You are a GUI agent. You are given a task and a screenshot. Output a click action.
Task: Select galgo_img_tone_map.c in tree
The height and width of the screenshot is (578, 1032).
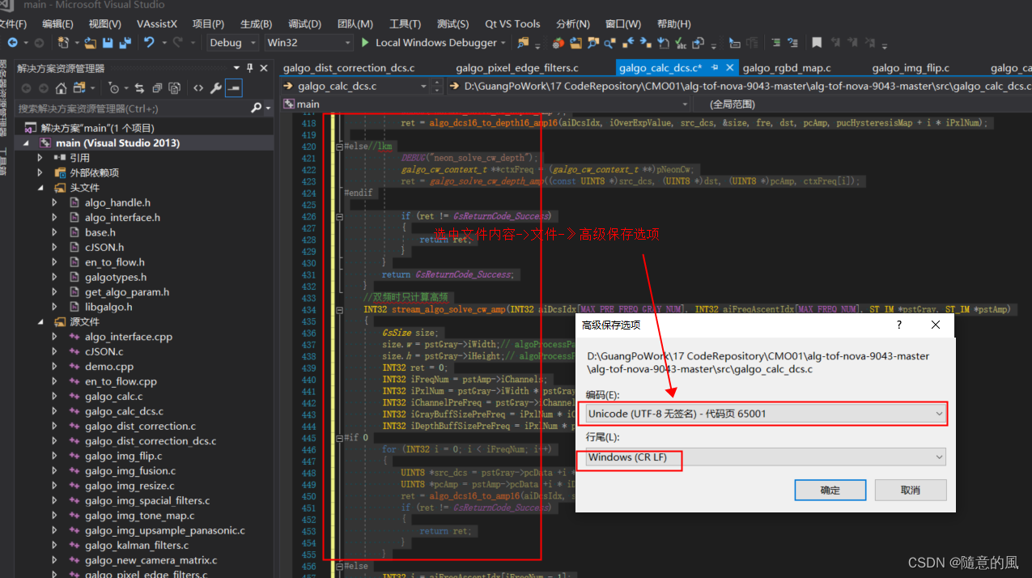point(139,516)
